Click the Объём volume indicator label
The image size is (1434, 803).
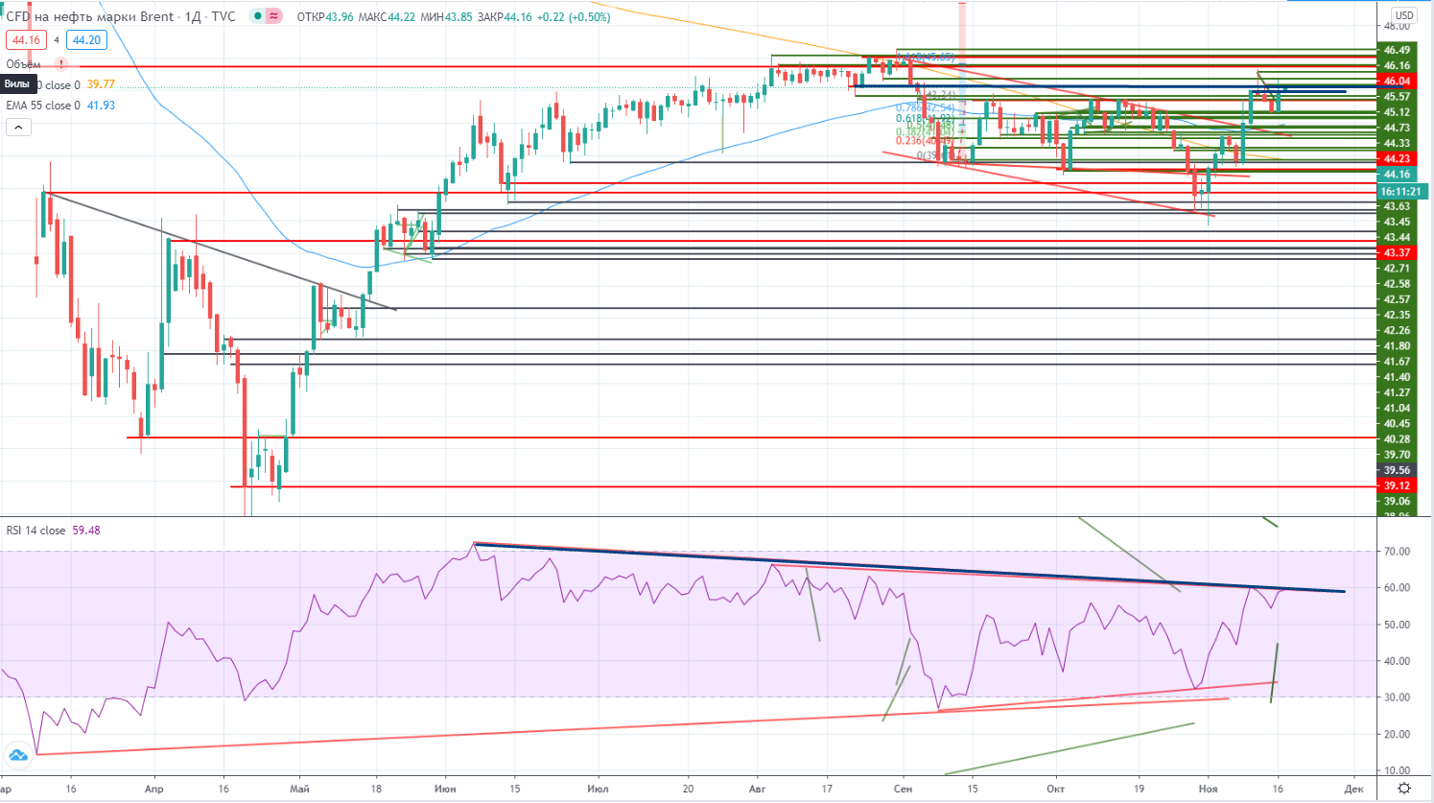pos(24,64)
